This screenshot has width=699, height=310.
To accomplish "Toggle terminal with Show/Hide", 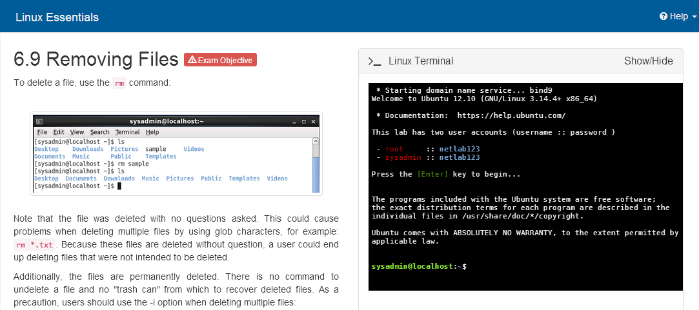I will (x=648, y=61).
